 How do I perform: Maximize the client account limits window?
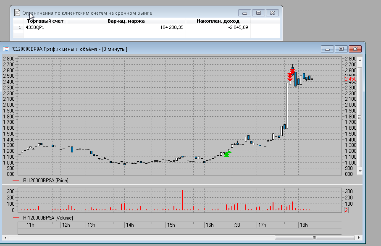(258, 13)
